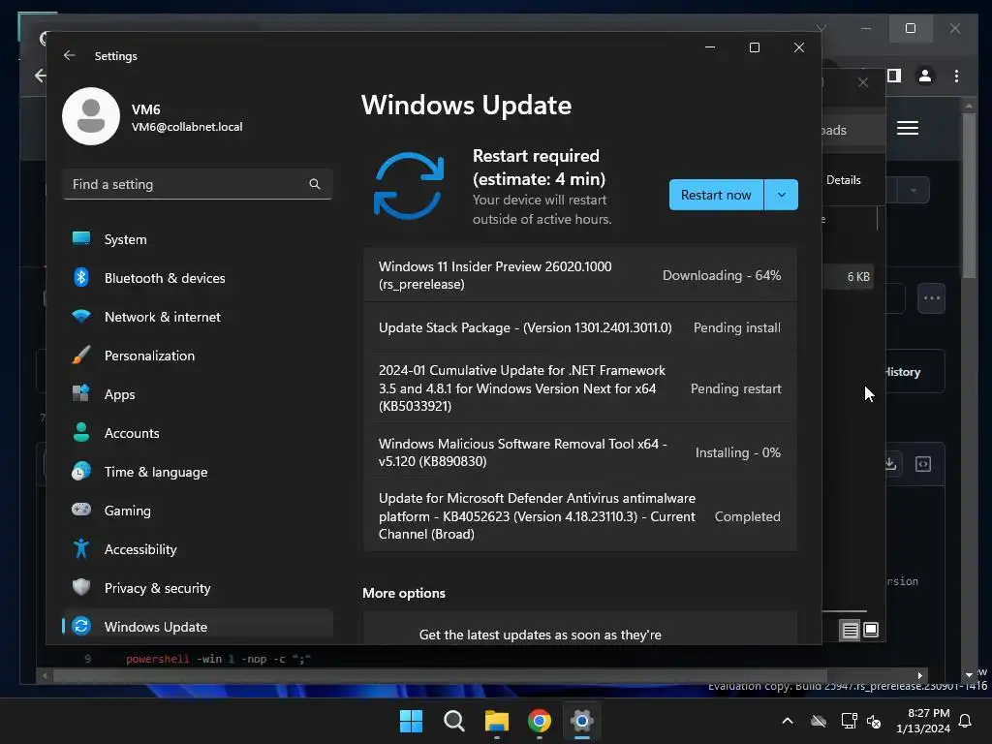Click the Personalization paintbrush icon
The height and width of the screenshot is (744, 992).
[x=81, y=355]
